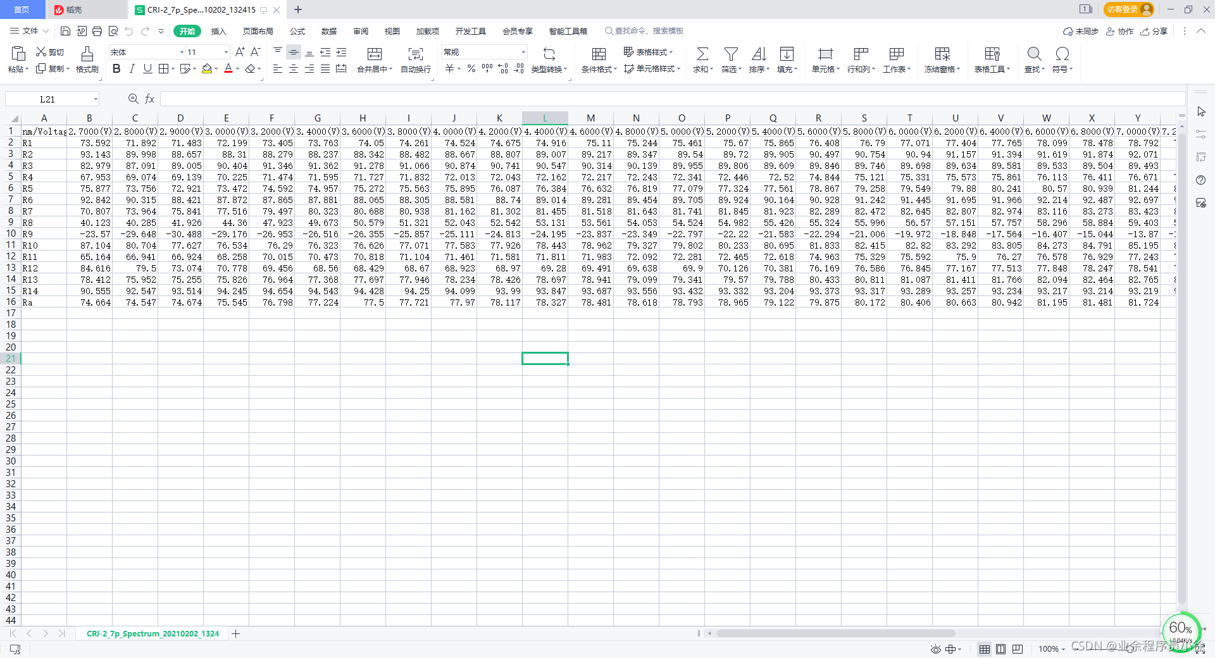Image resolution: width=1215 pixels, height=658 pixels.
Task: Open the Page Layout (页面布局) tab
Action: pos(258,31)
